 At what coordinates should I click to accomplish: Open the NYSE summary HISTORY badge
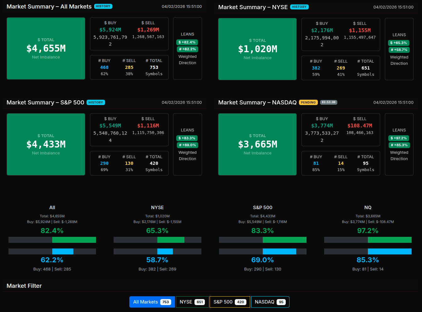[299, 7]
